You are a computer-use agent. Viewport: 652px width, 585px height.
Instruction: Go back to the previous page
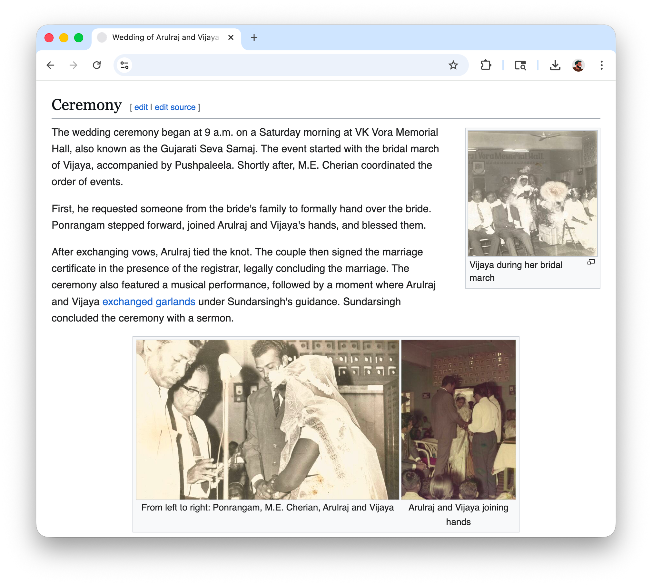(x=50, y=65)
